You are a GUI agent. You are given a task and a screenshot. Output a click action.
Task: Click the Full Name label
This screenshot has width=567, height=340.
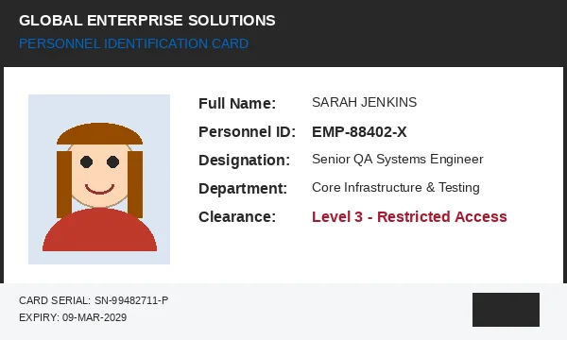pyautogui.click(x=237, y=103)
